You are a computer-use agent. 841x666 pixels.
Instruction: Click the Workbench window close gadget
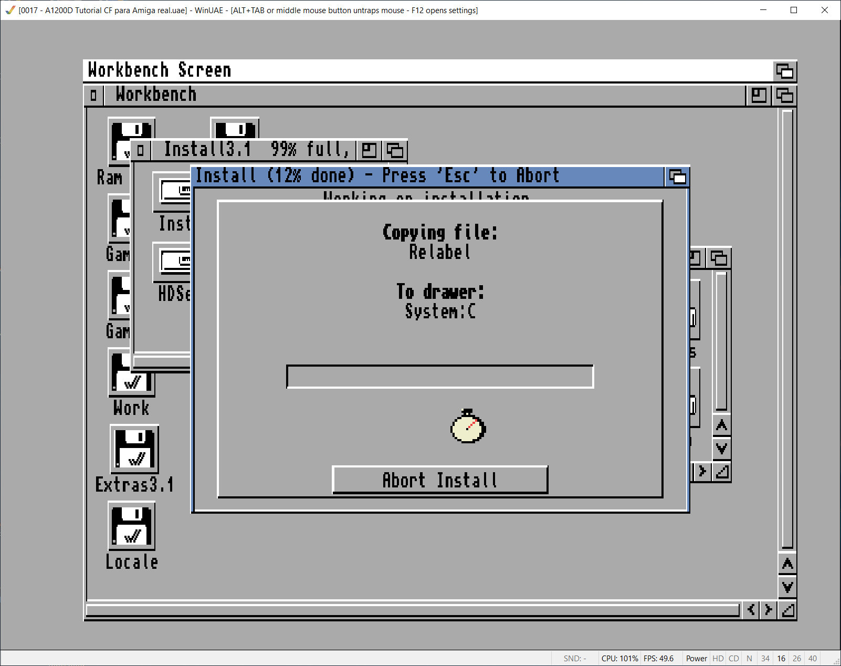[x=93, y=95]
